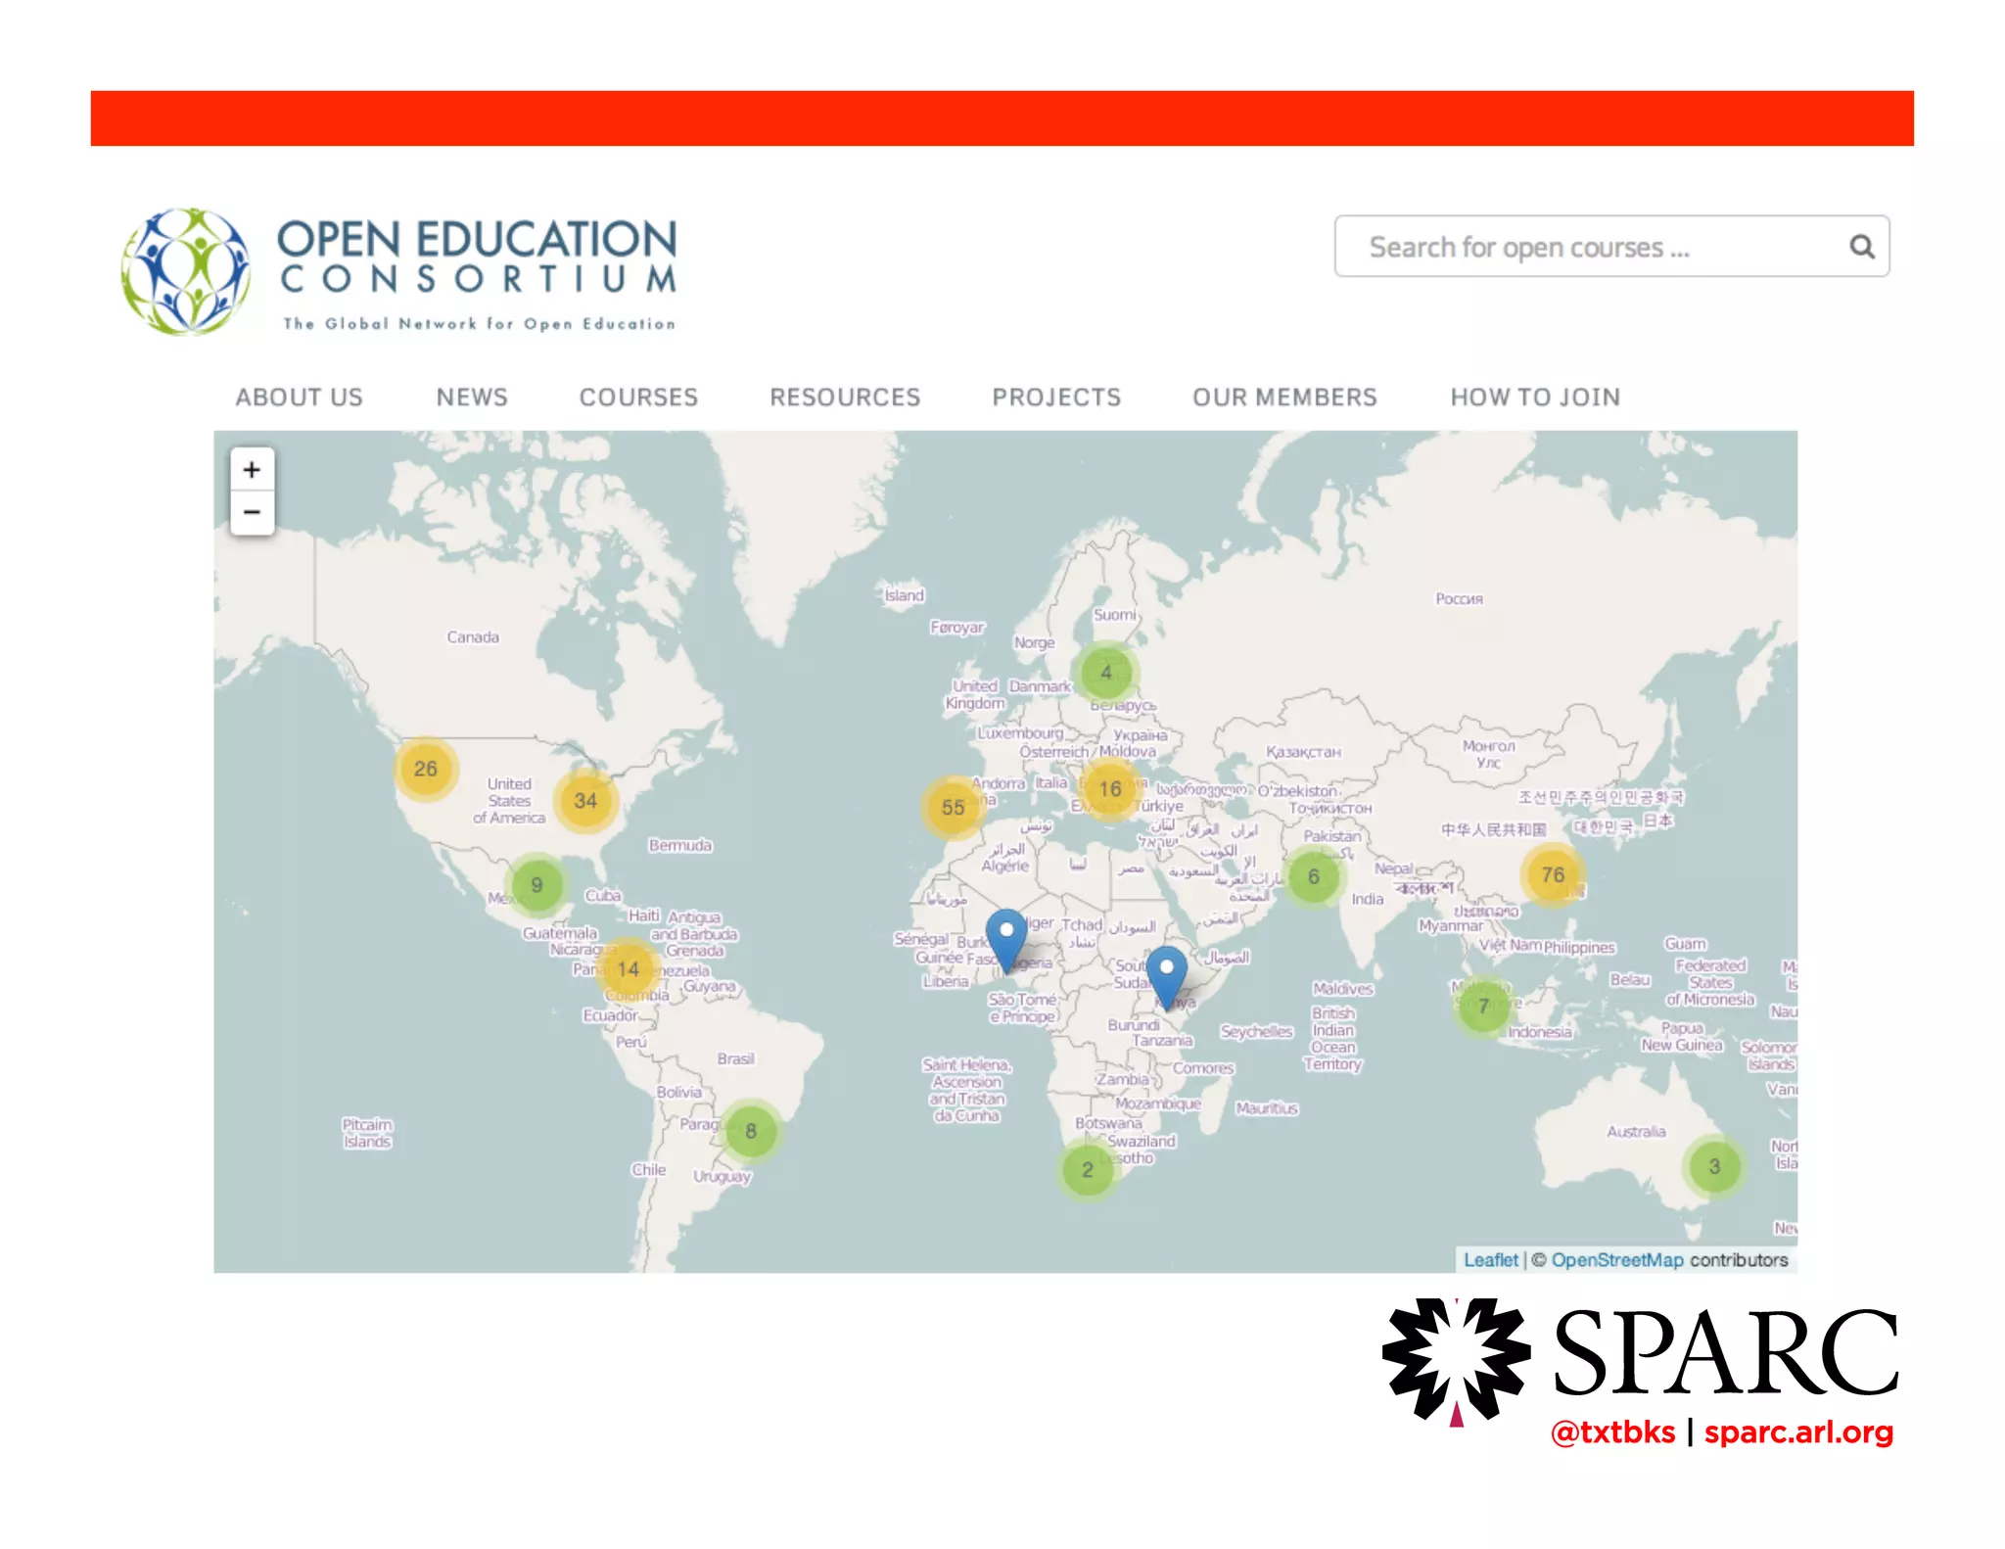This screenshot has height=1549, width=2005.
Task: Click the search magnifier icon
Action: [x=1861, y=247]
